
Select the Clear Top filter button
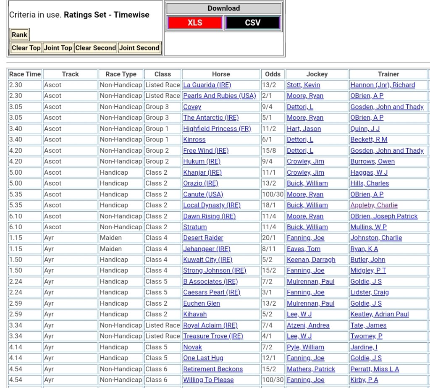point(26,48)
